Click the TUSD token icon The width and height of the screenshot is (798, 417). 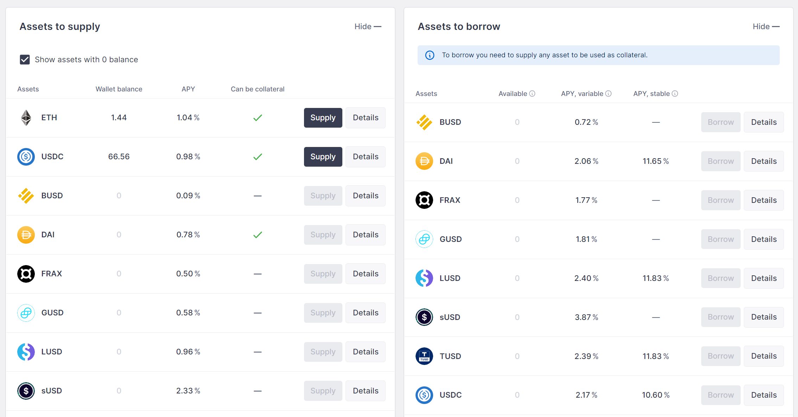(424, 356)
